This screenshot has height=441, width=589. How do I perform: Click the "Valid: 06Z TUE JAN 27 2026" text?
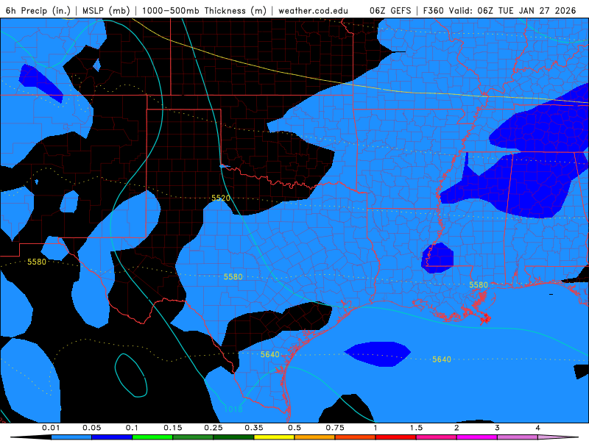pos(514,10)
